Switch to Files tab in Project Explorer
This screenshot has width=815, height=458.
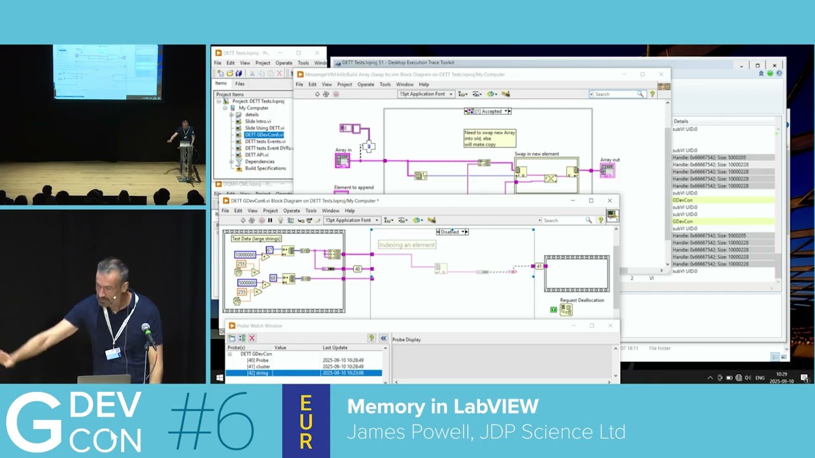coord(240,83)
